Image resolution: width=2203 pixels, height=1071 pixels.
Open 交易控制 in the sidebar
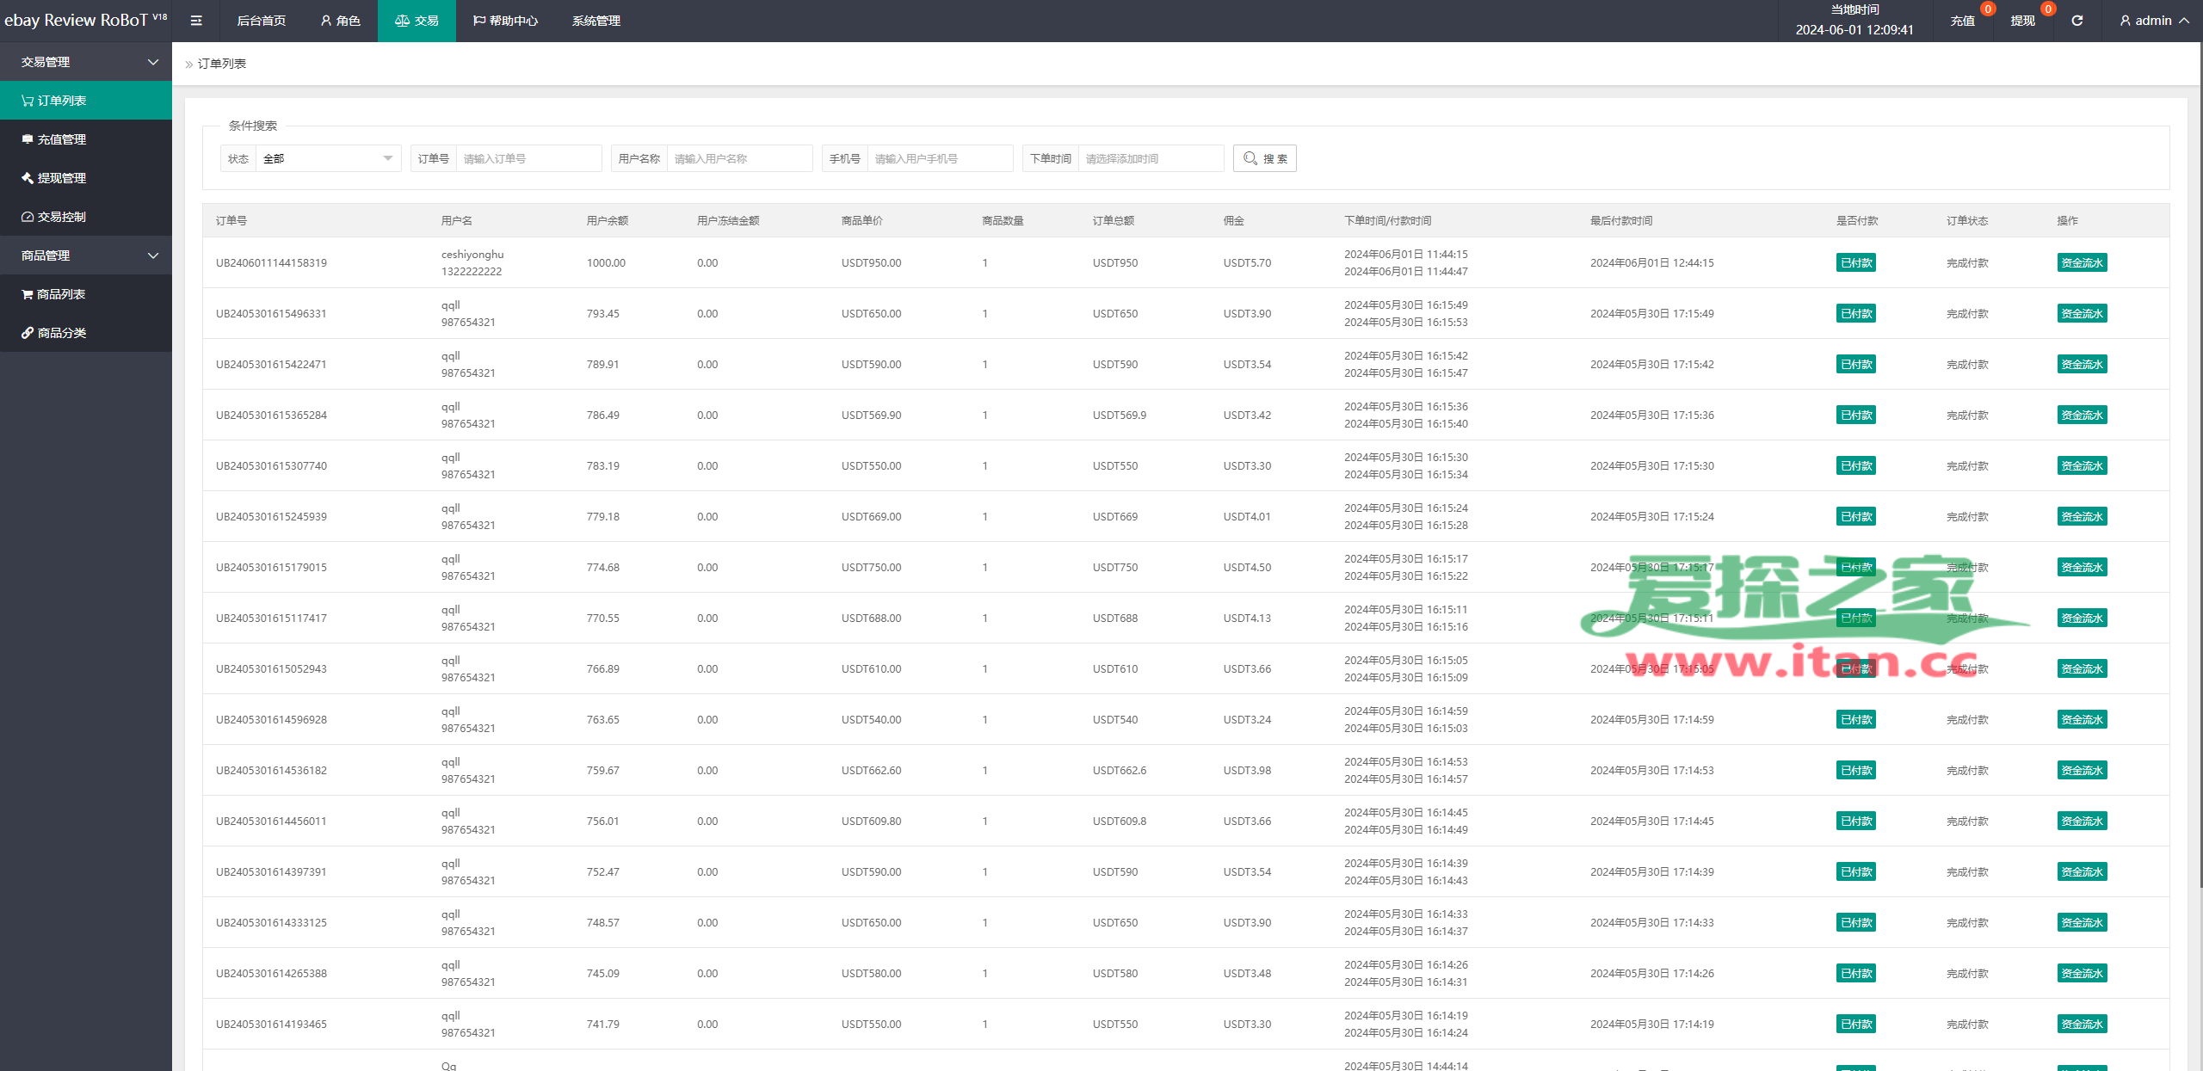[86, 217]
